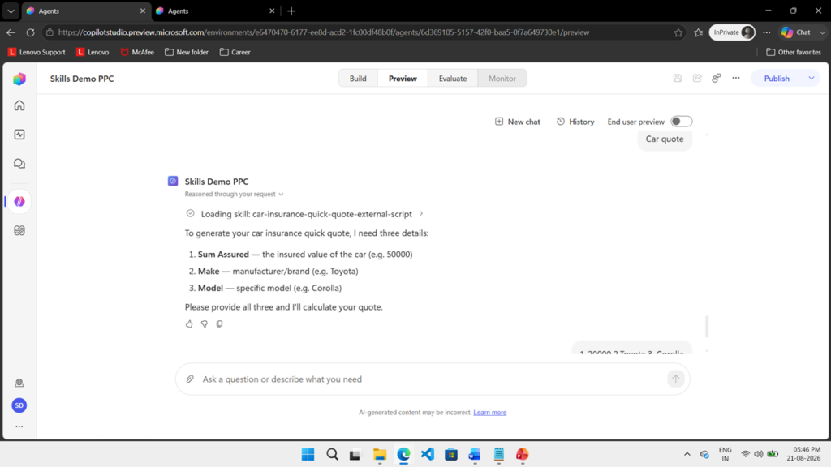831x467 pixels.
Task: Select the Preview tab
Action: click(403, 79)
